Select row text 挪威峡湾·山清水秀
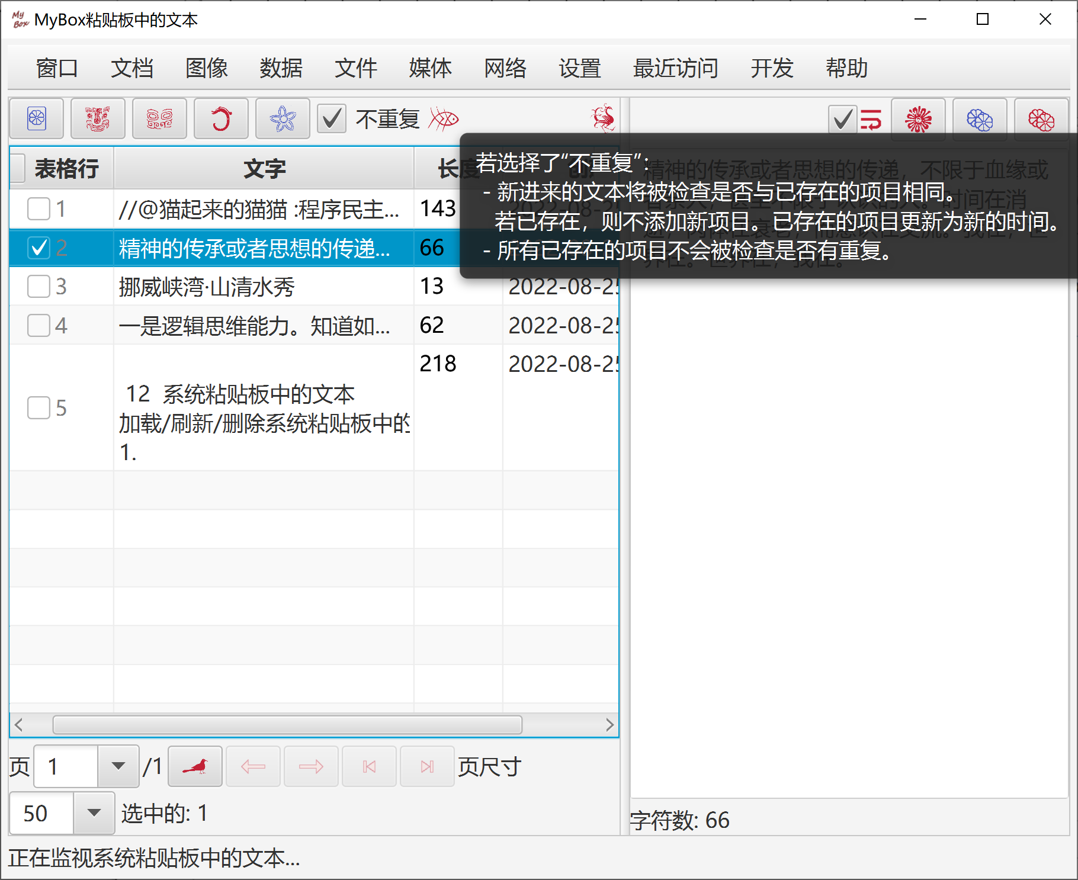 (x=206, y=287)
